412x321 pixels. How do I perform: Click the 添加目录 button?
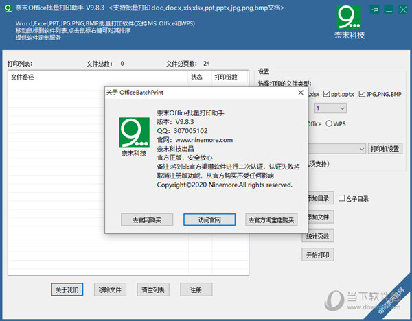click(x=320, y=198)
